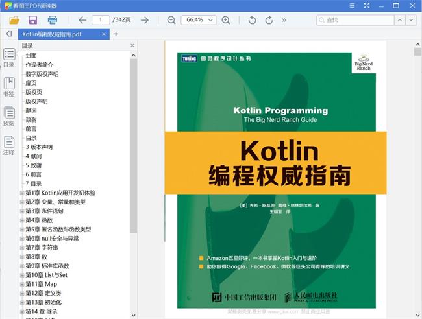Open the search options down arrow
Screen dimensions: 422x319
coord(411,20)
